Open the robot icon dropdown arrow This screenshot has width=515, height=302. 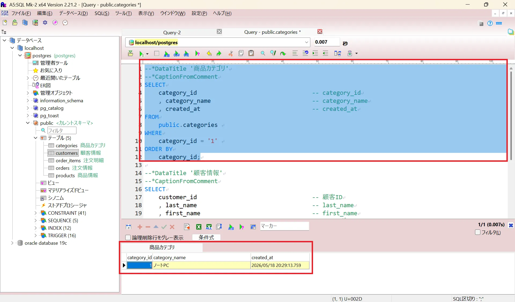(356, 54)
